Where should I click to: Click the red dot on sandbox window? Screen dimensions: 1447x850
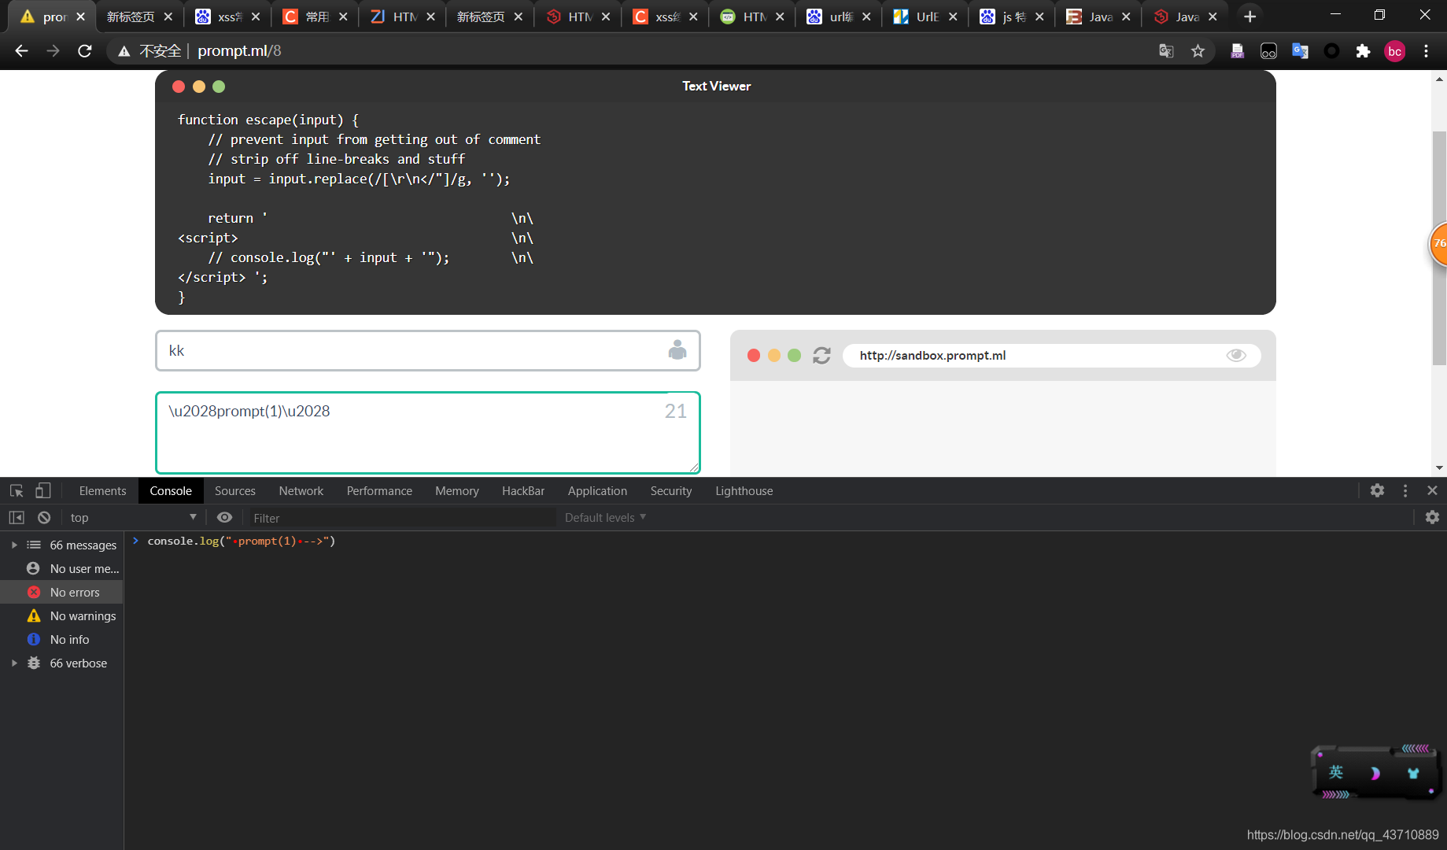754,356
